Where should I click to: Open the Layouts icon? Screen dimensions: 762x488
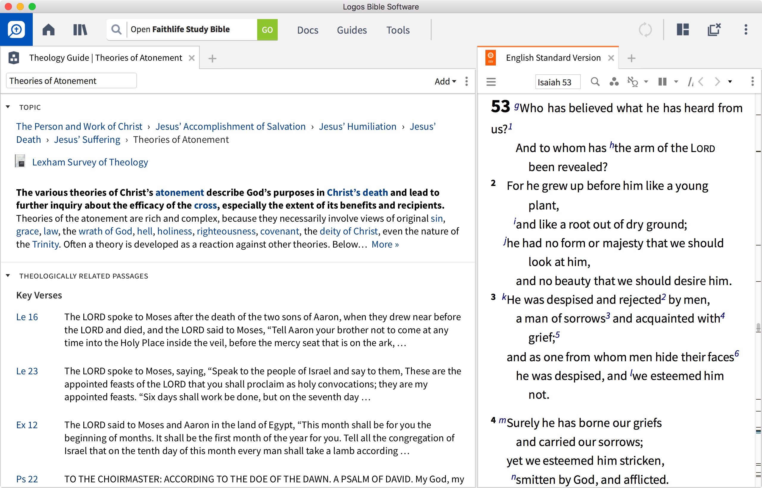683,29
